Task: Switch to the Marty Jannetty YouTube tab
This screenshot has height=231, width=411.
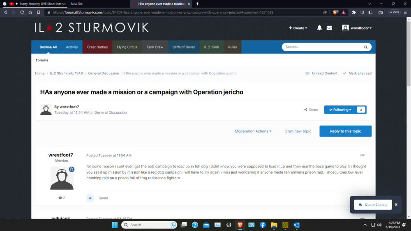Action: point(38,4)
